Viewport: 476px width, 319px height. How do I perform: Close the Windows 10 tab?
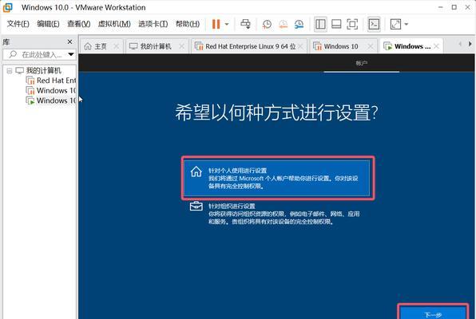click(371, 46)
